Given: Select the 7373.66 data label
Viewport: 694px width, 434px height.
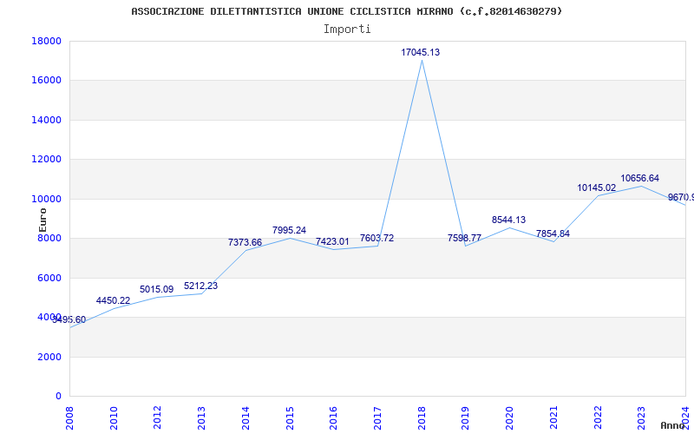Looking at the screenshot, I should tap(245, 242).
